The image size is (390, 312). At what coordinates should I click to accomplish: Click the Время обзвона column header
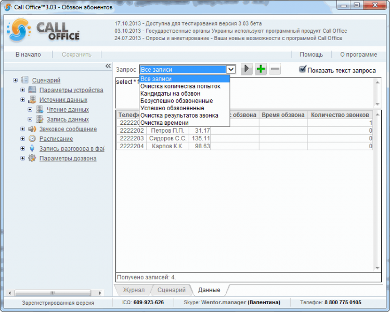pos(283,115)
